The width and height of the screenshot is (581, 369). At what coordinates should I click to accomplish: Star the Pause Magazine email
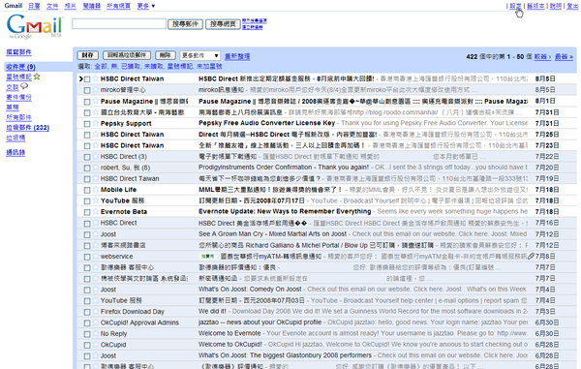click(x=95, y=101)
